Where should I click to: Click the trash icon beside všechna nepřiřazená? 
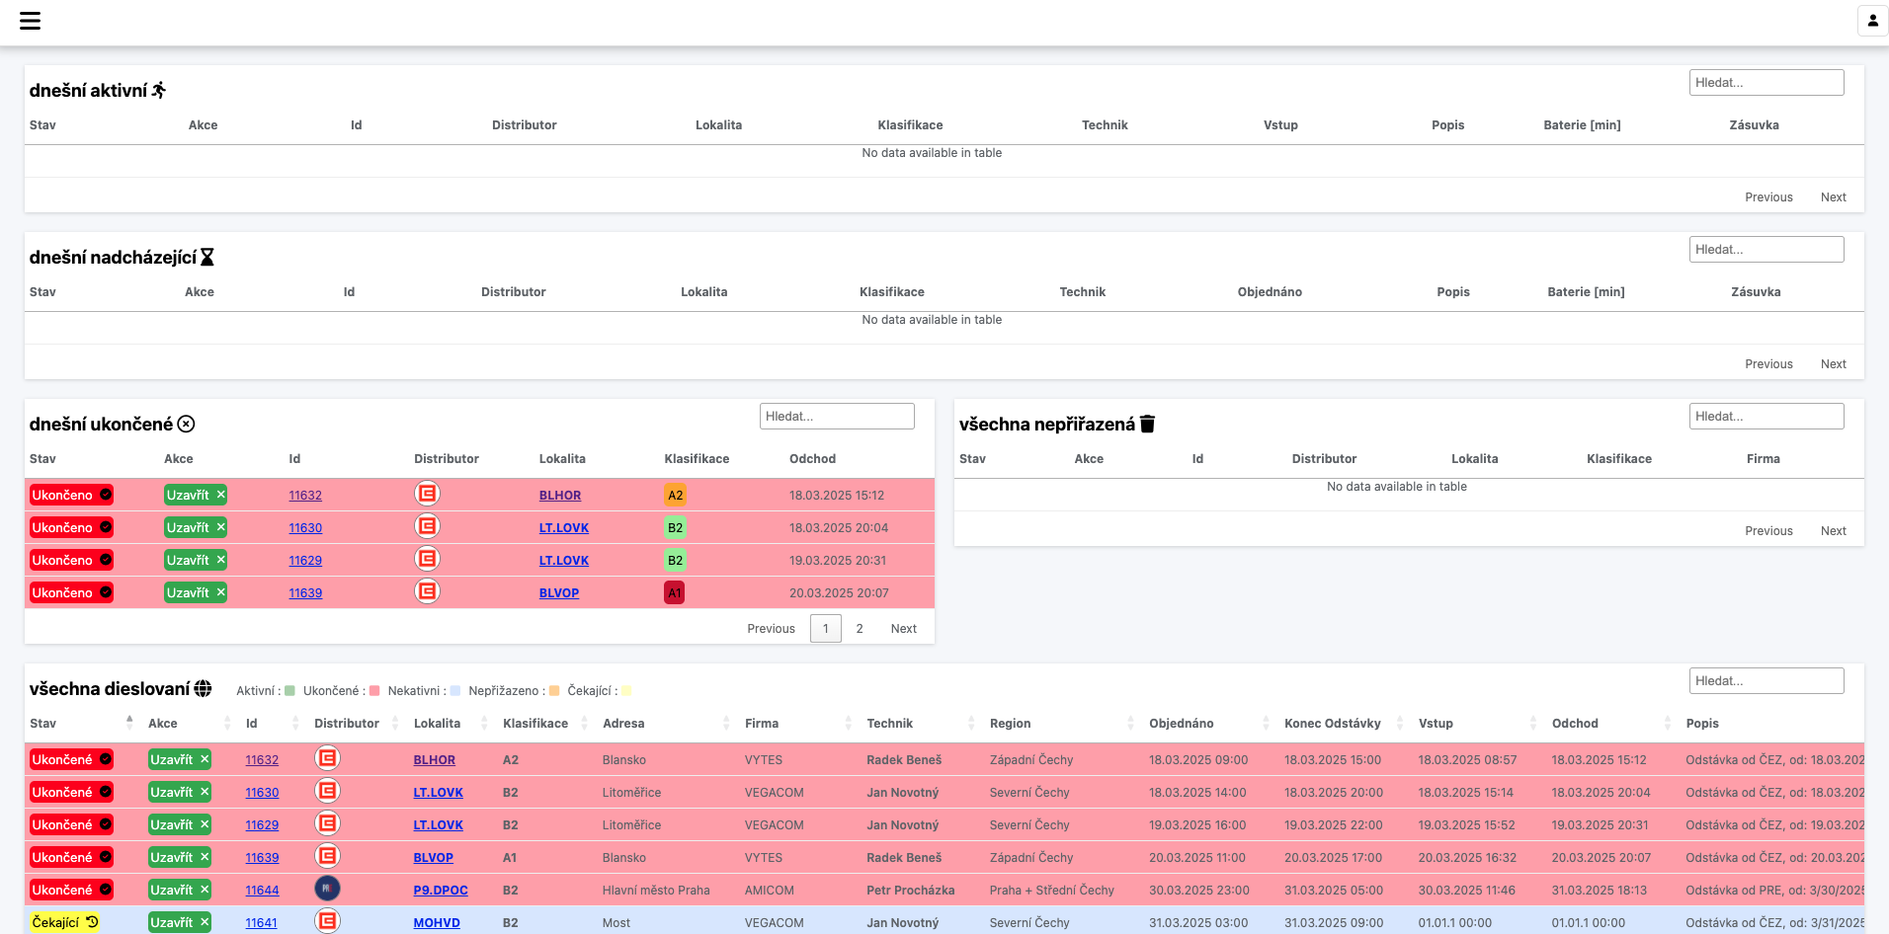[x=1147, y=425]
